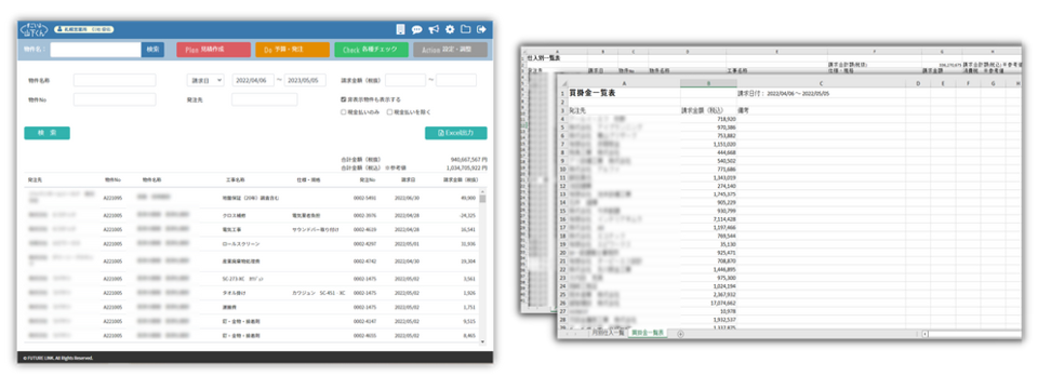Image resolution: width=1038 pixels, height=389 pixels.
Task: Focus the 物件名 search field in blue bar
Action: (x=96, y=50)
